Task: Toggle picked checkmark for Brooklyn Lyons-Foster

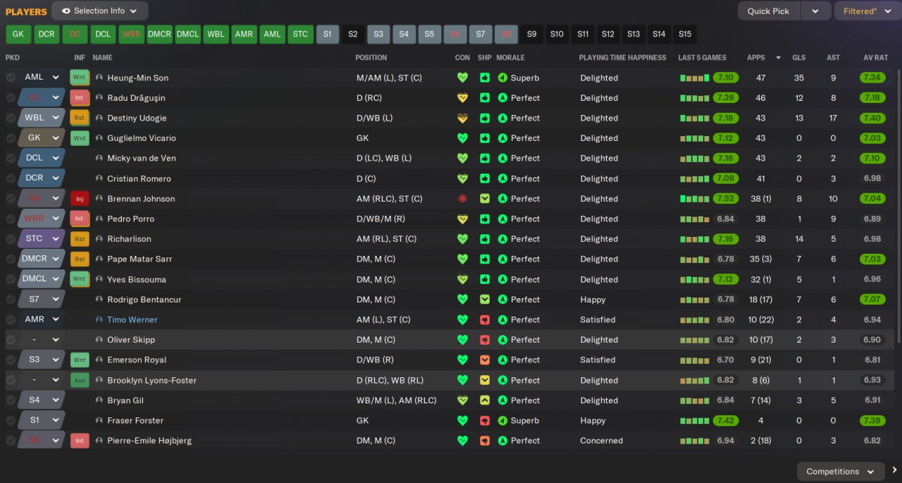Action: tap(11, 380)
